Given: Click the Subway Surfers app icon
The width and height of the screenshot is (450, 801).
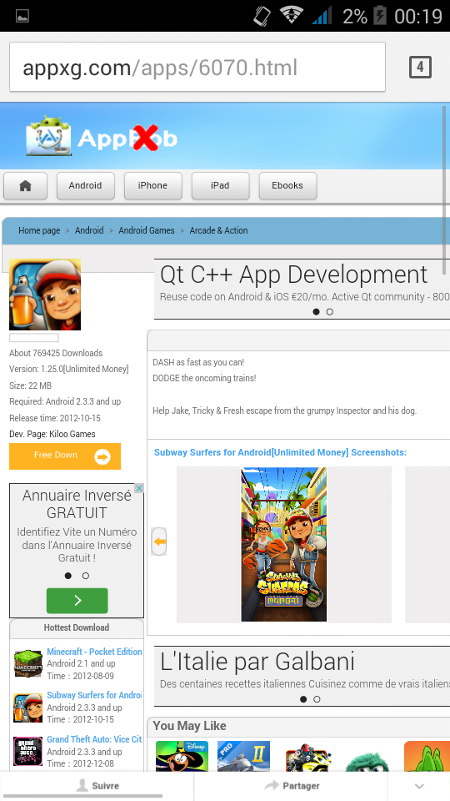Looking at the screenshot, I should pyautogui.click(x=45, y=295).
